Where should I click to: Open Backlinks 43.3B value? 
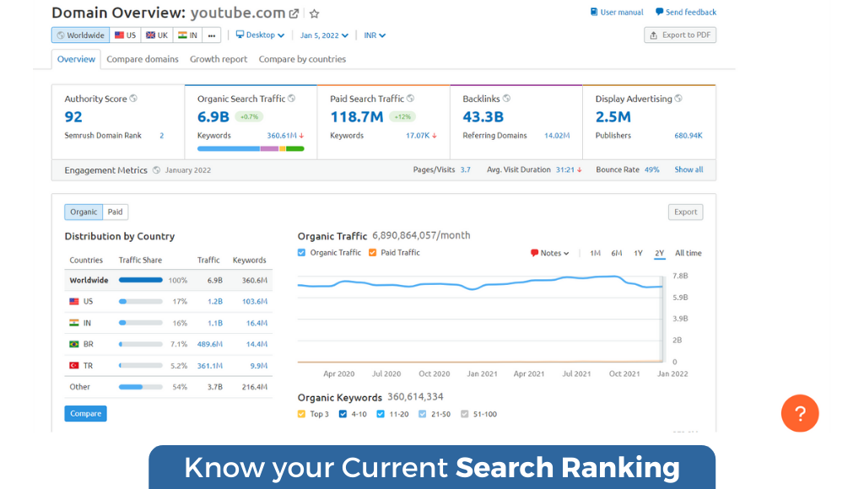(x=483, y=116)
